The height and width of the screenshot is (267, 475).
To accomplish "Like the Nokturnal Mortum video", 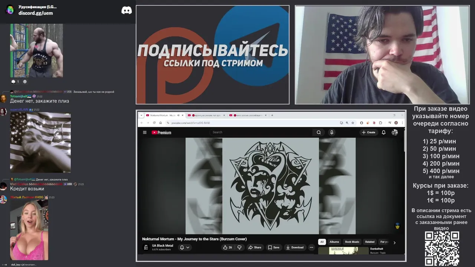I will tap(227, 247).
